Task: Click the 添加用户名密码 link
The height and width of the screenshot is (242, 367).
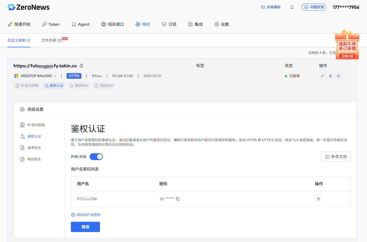Action: [x=86, y=215]
